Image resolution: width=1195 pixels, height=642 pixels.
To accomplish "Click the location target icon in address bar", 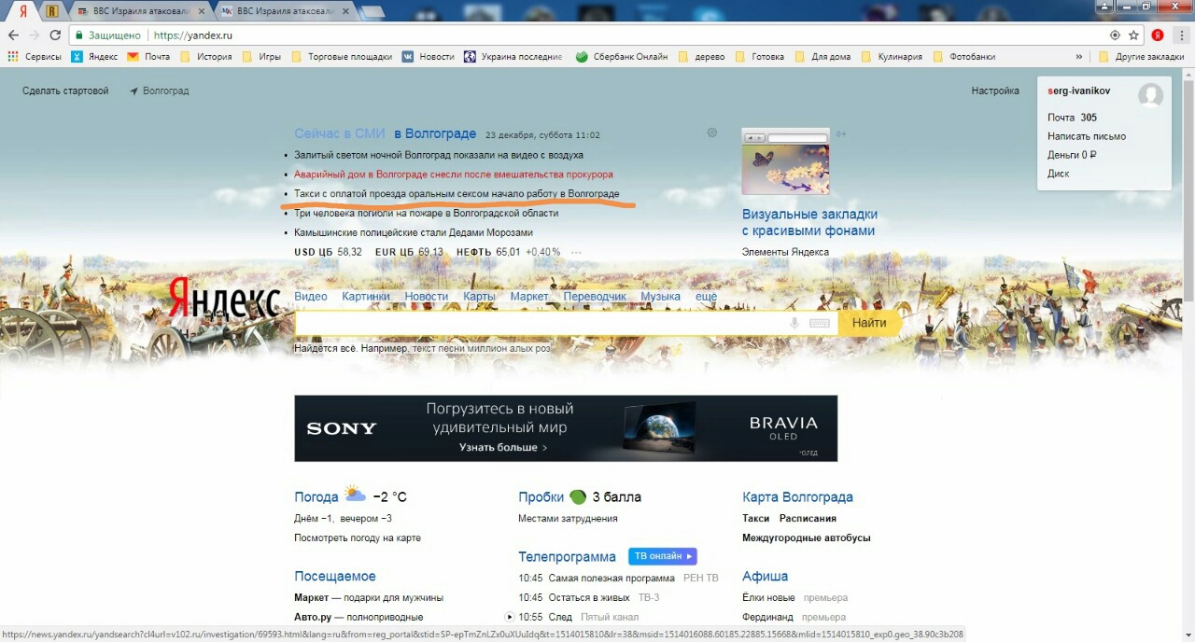I will click(x=1115, y=35).
